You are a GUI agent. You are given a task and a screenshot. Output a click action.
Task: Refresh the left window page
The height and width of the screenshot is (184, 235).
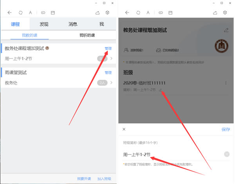(x=20, y=13)
